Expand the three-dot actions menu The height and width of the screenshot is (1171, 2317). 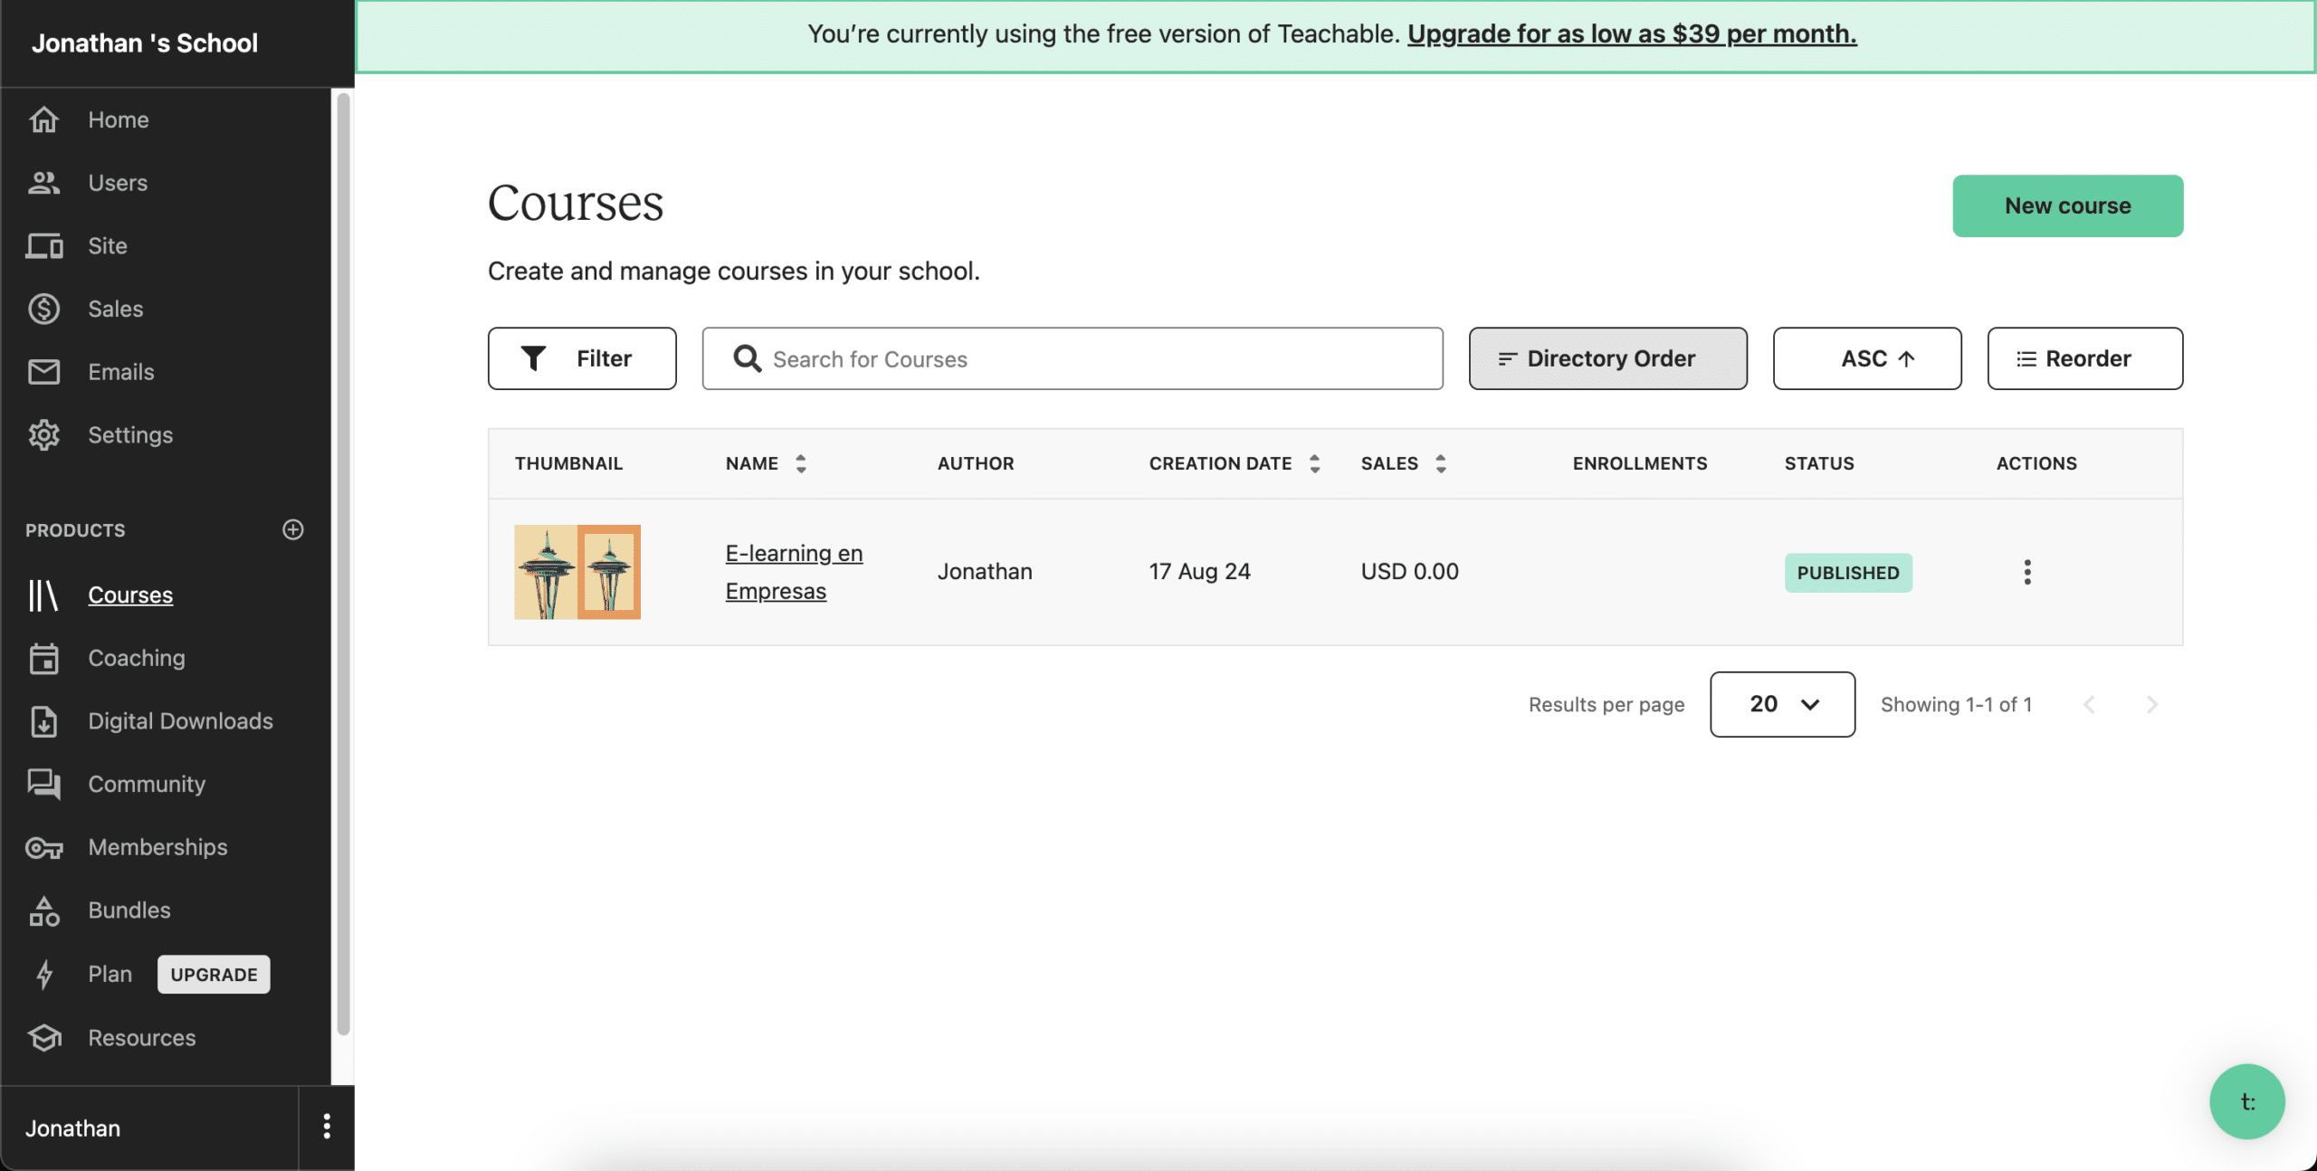tap(2026, 572)
